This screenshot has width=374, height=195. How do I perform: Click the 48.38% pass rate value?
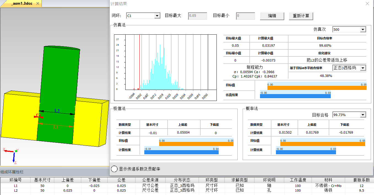click(x=327, y=76)
